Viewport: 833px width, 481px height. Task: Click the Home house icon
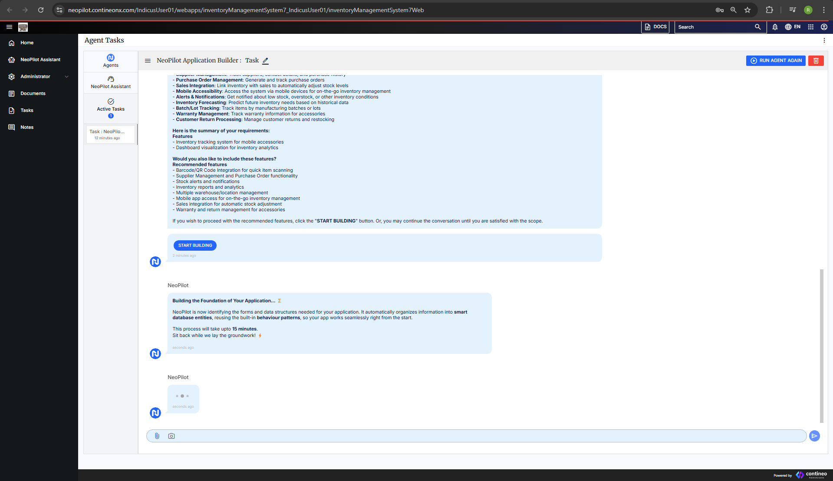12,43
